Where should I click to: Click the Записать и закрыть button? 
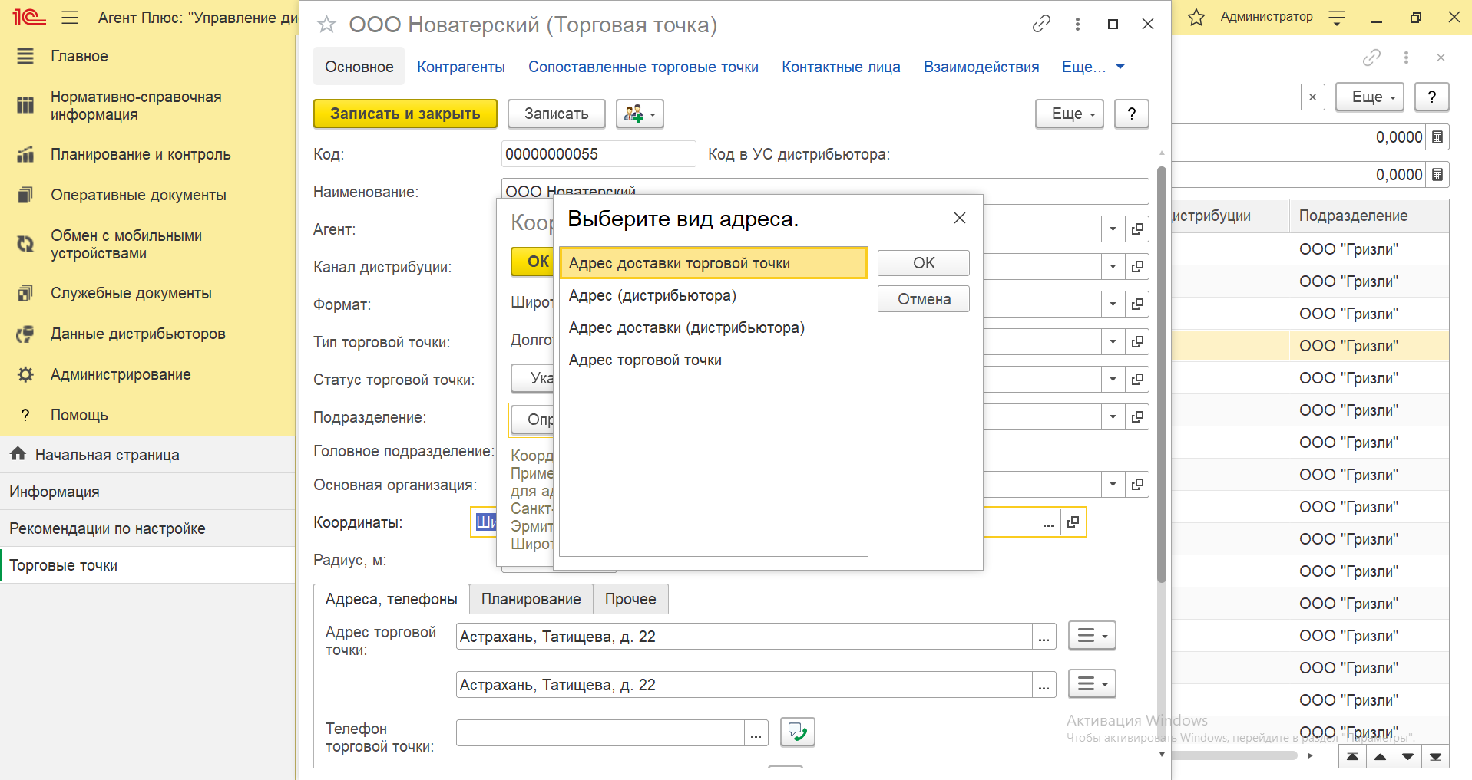click(405, 114)
